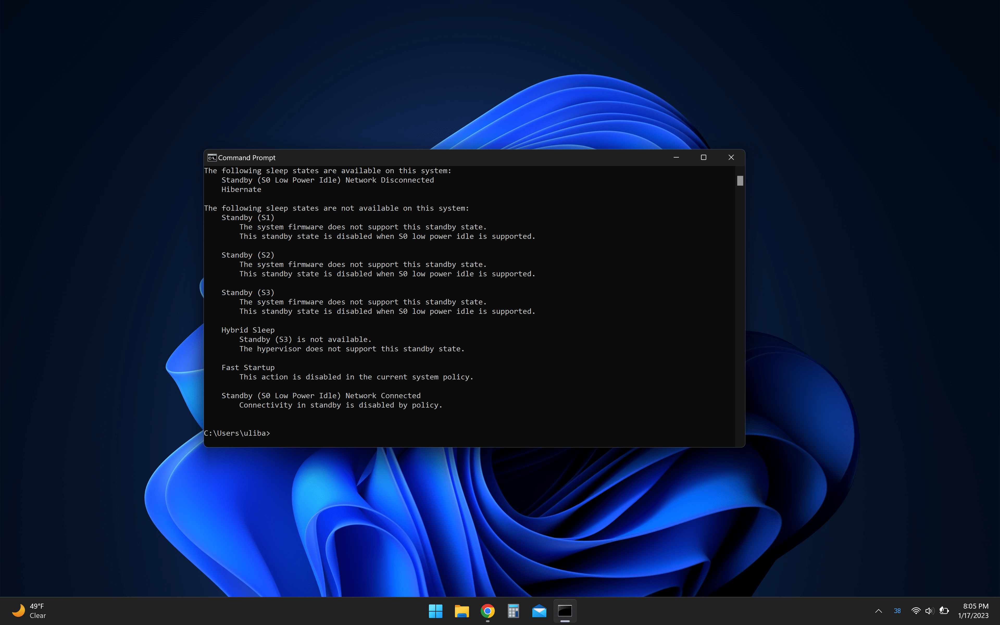The height and width of the screenshot is (625, 1000).
Task: Select the running Command Prompt taskbar icon
Action: (565, 610)
